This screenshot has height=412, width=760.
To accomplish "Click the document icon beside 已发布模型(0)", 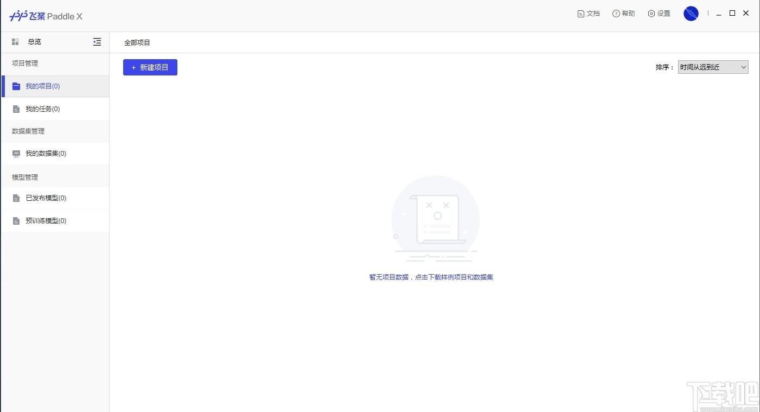I will tap(16, 198).
